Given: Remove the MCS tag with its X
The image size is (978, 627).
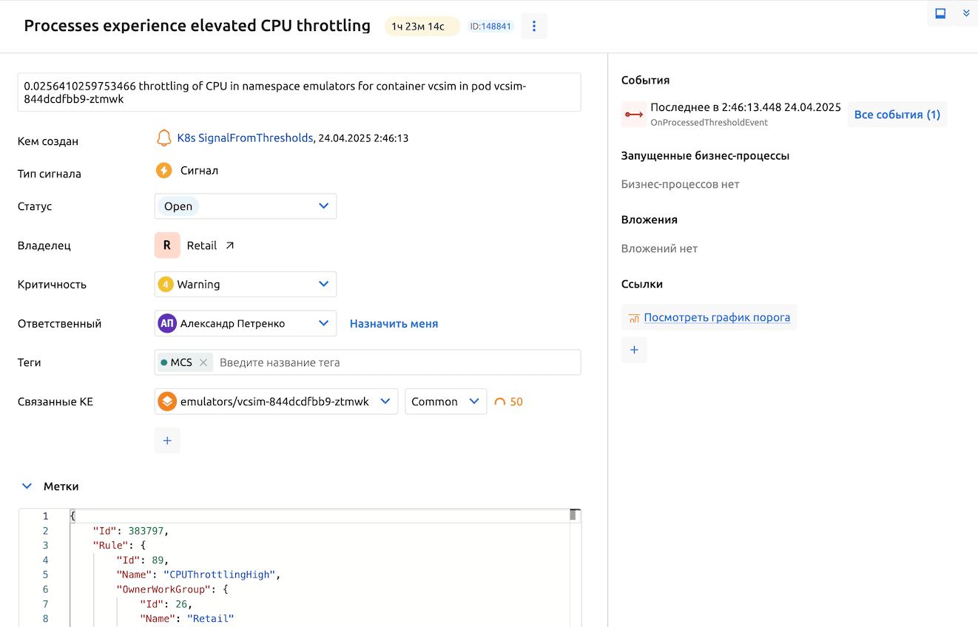Looking at the screenshot, I should pyautogui.click(x=203, y=362).
